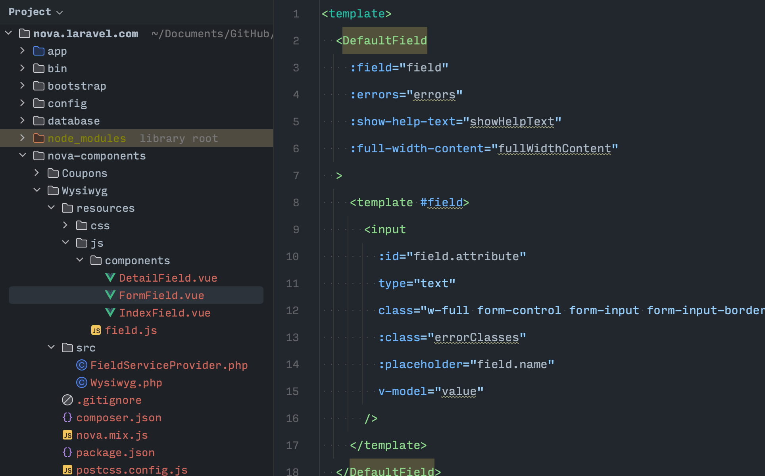Image resolution: width=765 pixels, height=476 pixels.
Task: Click the Vue icon beside DetailField.vue
Action: pos(111,278)
